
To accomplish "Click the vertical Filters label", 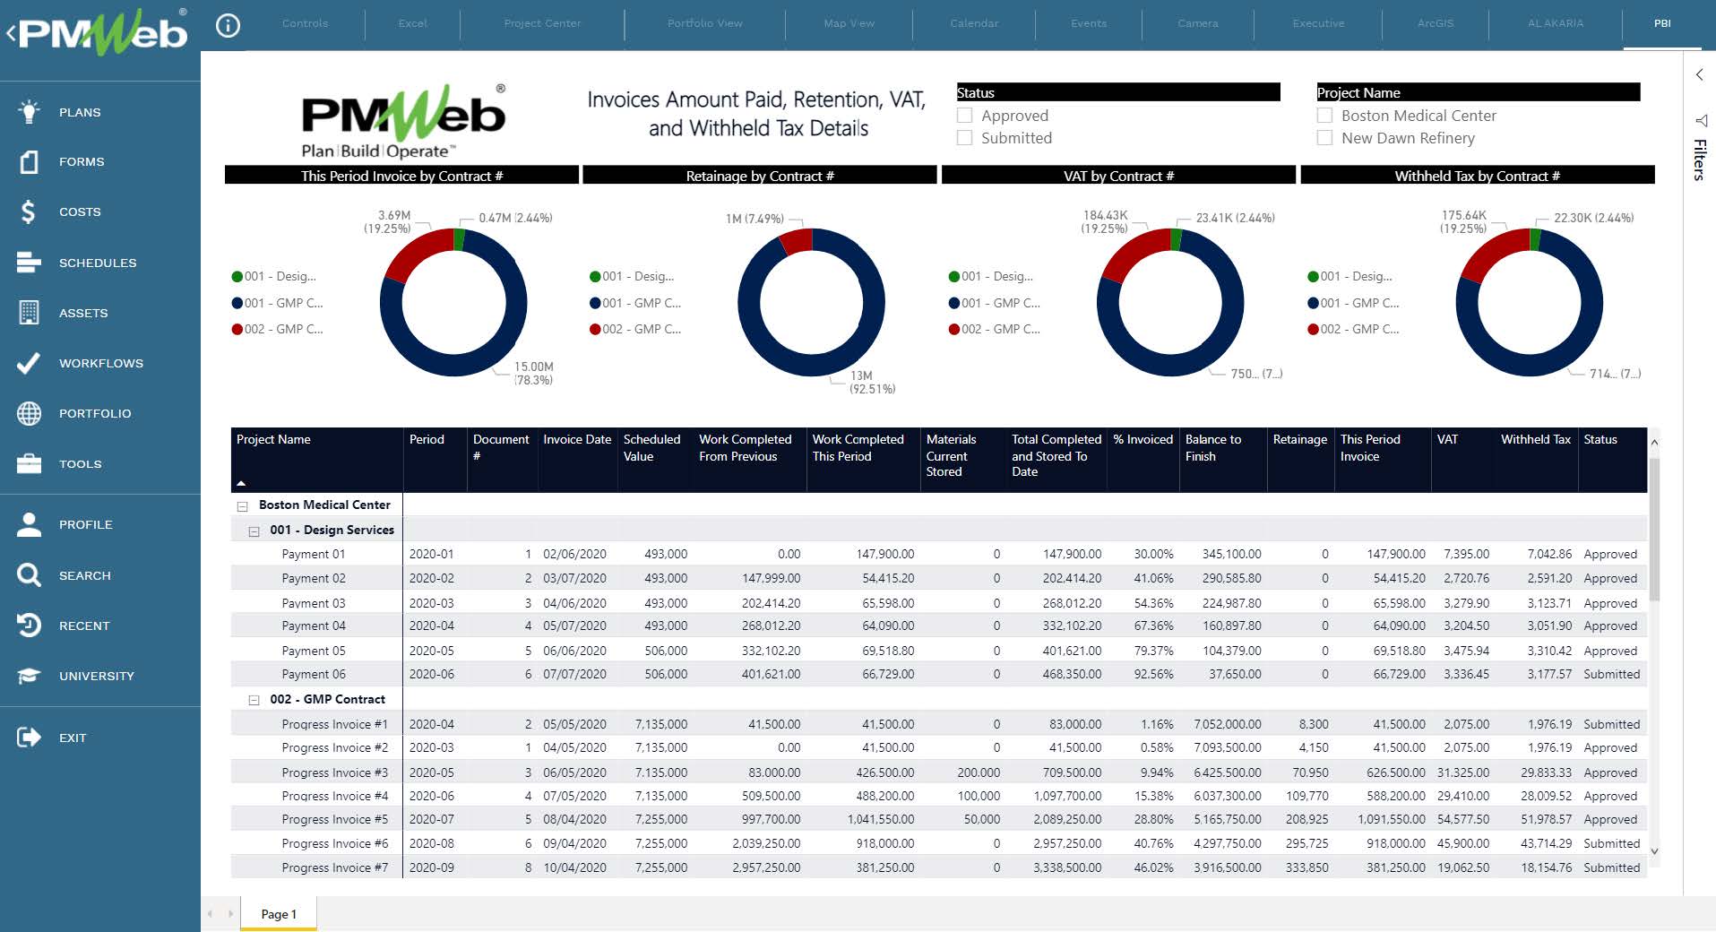I will 1700,160.
